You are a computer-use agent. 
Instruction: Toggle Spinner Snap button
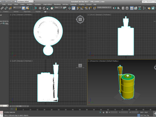pyautogui.click(x=90, y=8)
